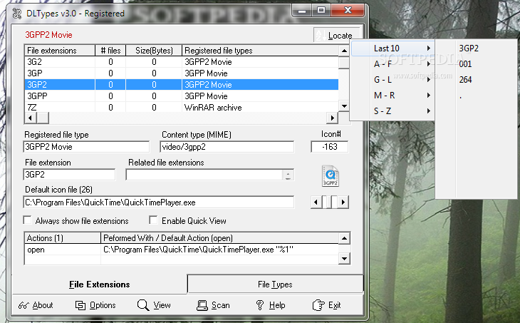Click the period entry in recent list
The image size is (520, 323).
[x=476, y=96]
